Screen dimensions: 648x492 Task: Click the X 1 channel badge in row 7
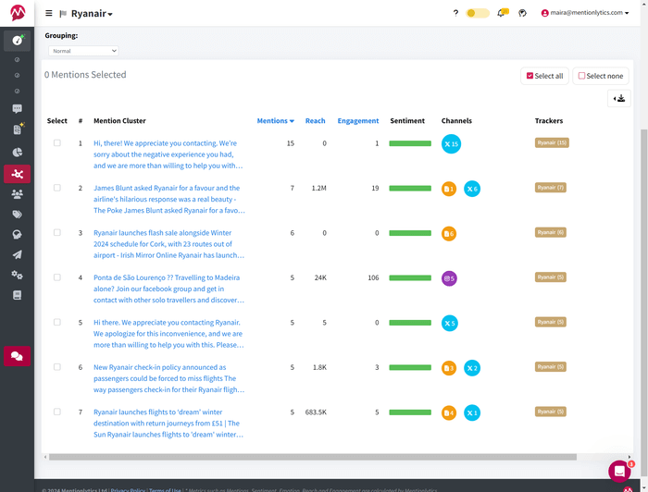click(472, 412)
